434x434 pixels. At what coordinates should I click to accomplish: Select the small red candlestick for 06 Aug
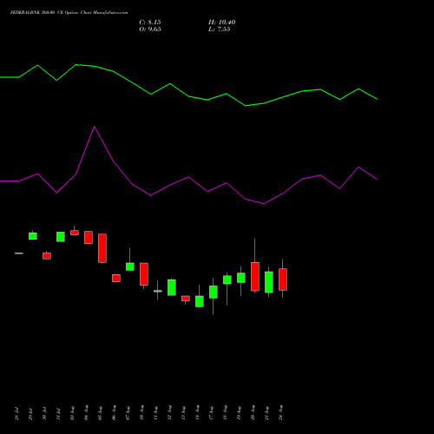click(116, 278)
